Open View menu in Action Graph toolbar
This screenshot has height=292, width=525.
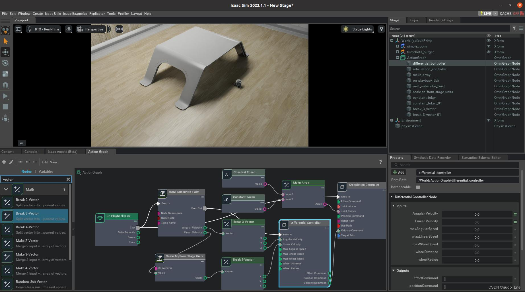[x=54, y=162]
